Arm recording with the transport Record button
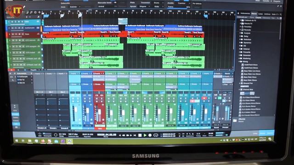This screenshot has height=165, width=294. coord(150,135)
